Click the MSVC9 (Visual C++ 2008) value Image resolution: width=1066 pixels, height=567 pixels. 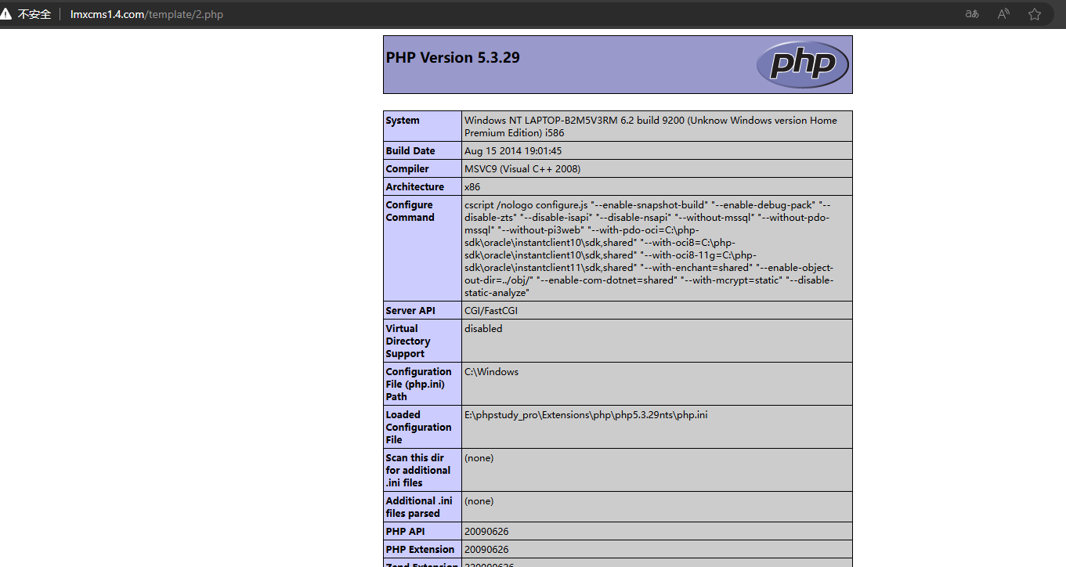522,169
